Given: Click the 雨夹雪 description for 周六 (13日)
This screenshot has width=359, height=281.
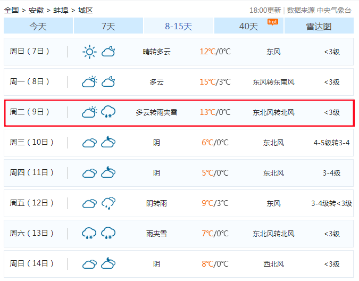Looking at the screenshot, I should [x=156, y=234].
